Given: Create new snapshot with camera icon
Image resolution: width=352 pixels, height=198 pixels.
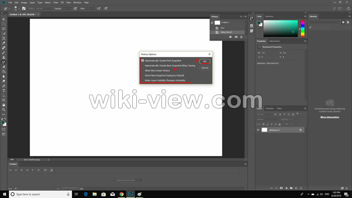Looking at the screenshot, I should click(x=236, y=37).
